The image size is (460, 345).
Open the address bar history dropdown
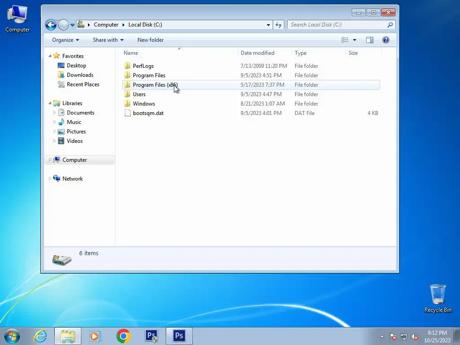tap(268, 25)
